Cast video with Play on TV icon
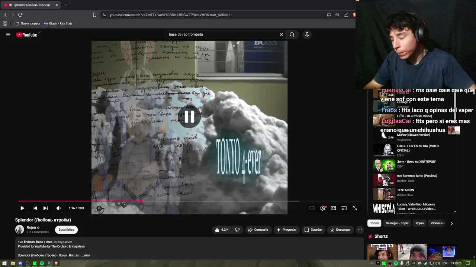Image resolution: width=476 pixels, height=267 pixels. point(344,208)
